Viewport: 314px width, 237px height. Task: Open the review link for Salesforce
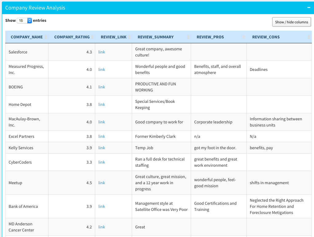click(101, 52)
